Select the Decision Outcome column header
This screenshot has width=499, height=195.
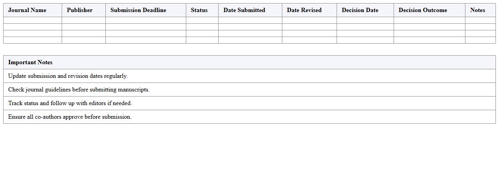(423, 10)
